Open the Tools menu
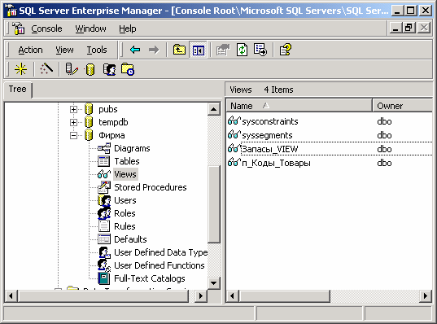The height and width of the screenshot is (324, 437). [x=97, y=50]
